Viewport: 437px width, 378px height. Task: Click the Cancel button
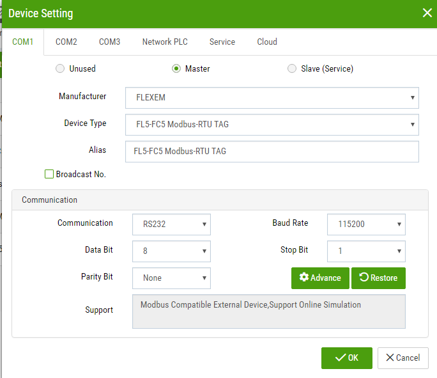(403, 358)
